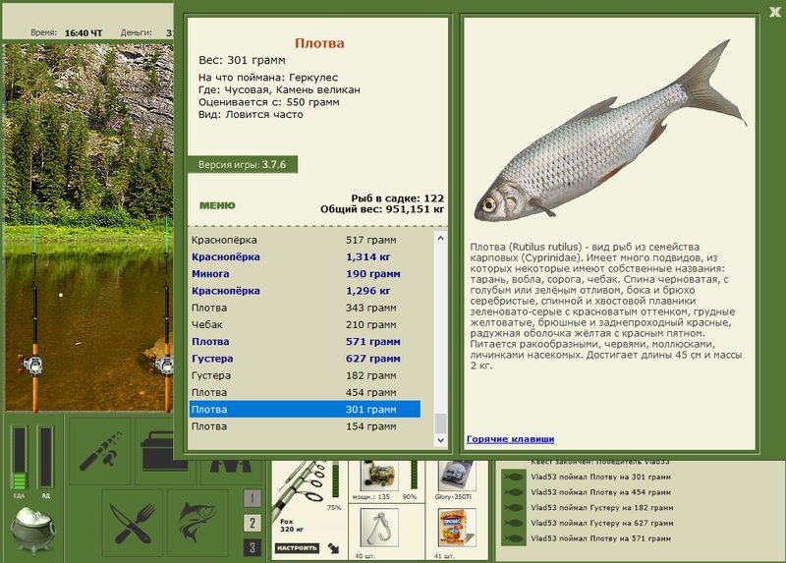The height and width of the screenshot is (563, 786).
Task: Select Минога 190 грамм row
Action: click(x=305, y=274)
